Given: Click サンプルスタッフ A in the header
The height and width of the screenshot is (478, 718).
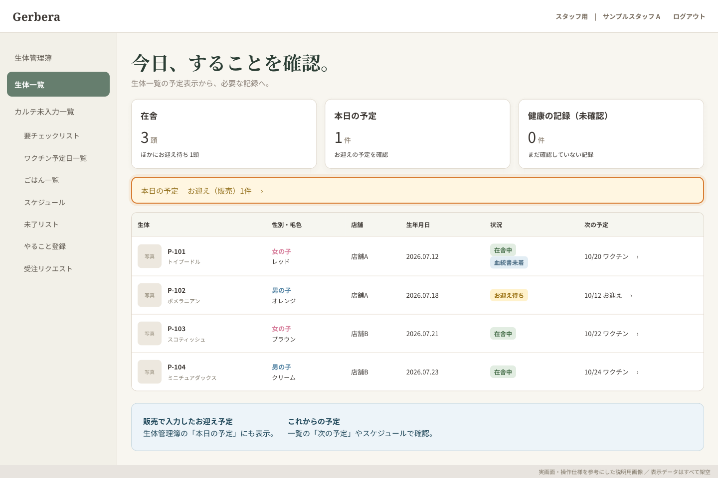Looking at the screenshot, I should click(x=631, y=16).
